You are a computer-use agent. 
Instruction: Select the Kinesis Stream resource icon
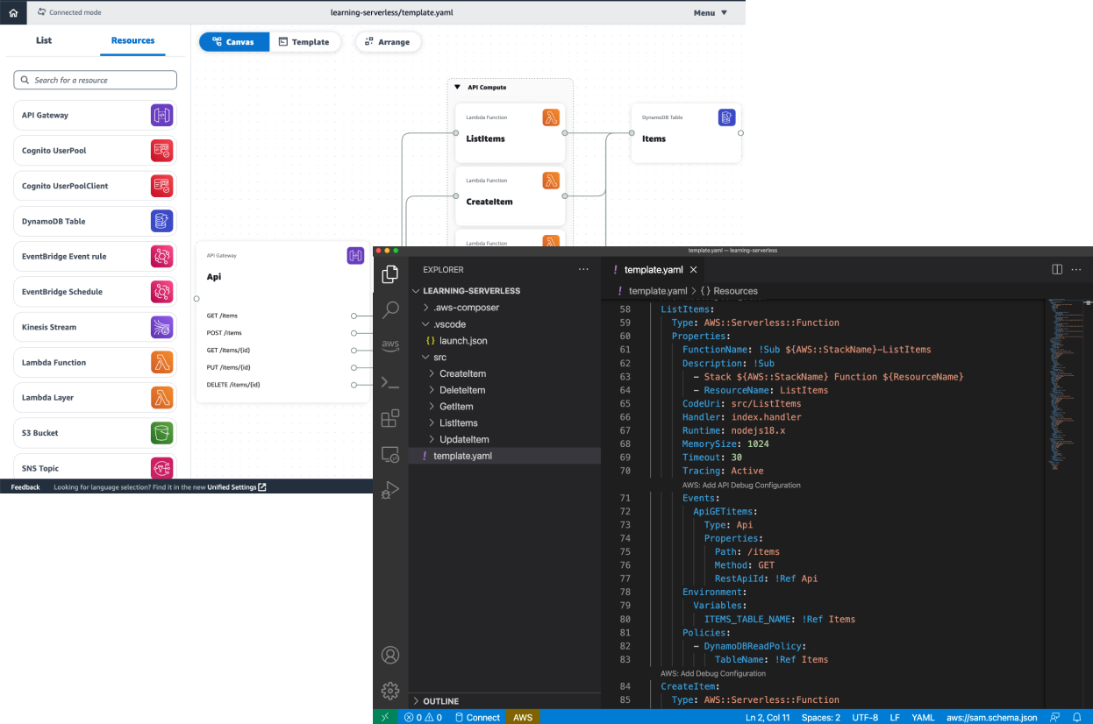(x=161, y=327)
